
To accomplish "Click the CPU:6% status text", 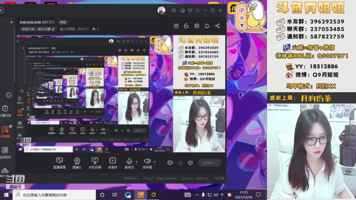I will 186,179.
